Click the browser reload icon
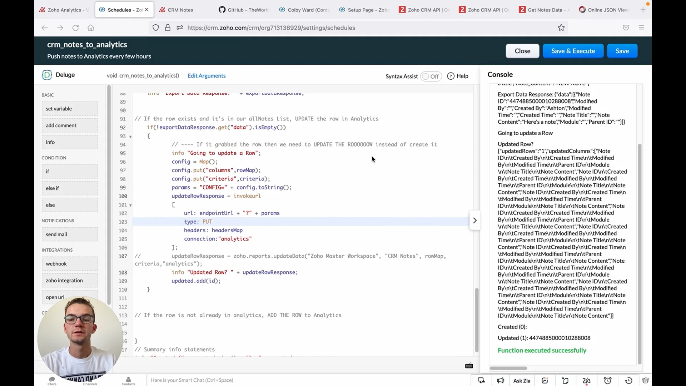The image size is (686, 386). [x=75, y=28]
